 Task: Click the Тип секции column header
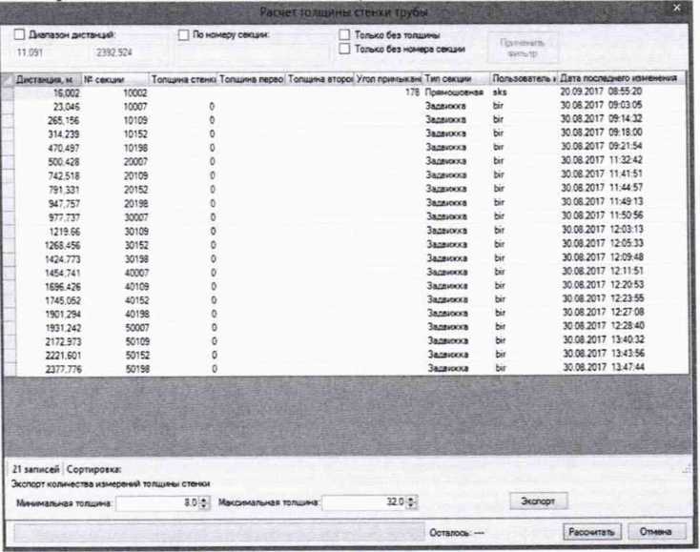[456, 78]
